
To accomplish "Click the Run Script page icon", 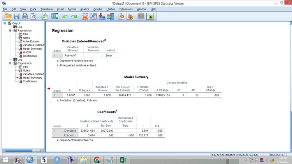I will point(130,17).
